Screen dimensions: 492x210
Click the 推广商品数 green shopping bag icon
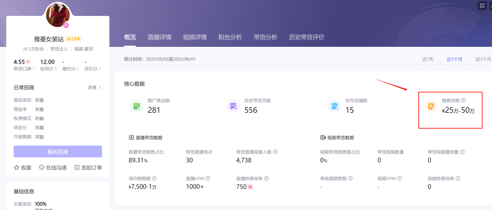click(137, 106)
